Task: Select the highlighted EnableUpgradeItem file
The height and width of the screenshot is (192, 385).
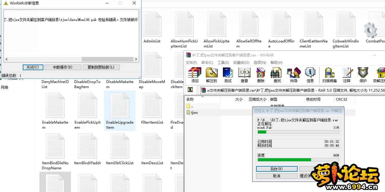Action: (x=120, y=111)
